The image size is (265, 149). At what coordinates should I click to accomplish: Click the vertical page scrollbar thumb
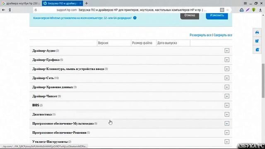263,81
